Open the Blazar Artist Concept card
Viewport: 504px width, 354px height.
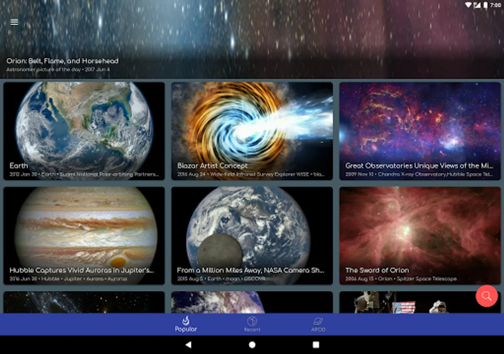[252, 131]
